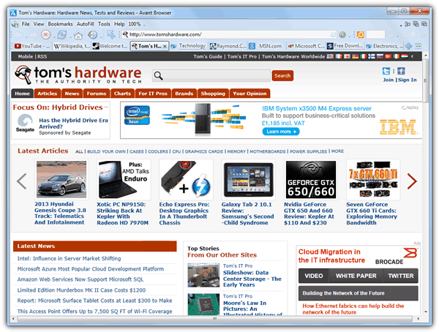Image resolution: width=439 pixels, height=332 pixels.
Task: Go to the browser Home icon
Action: tap(78, 35)
